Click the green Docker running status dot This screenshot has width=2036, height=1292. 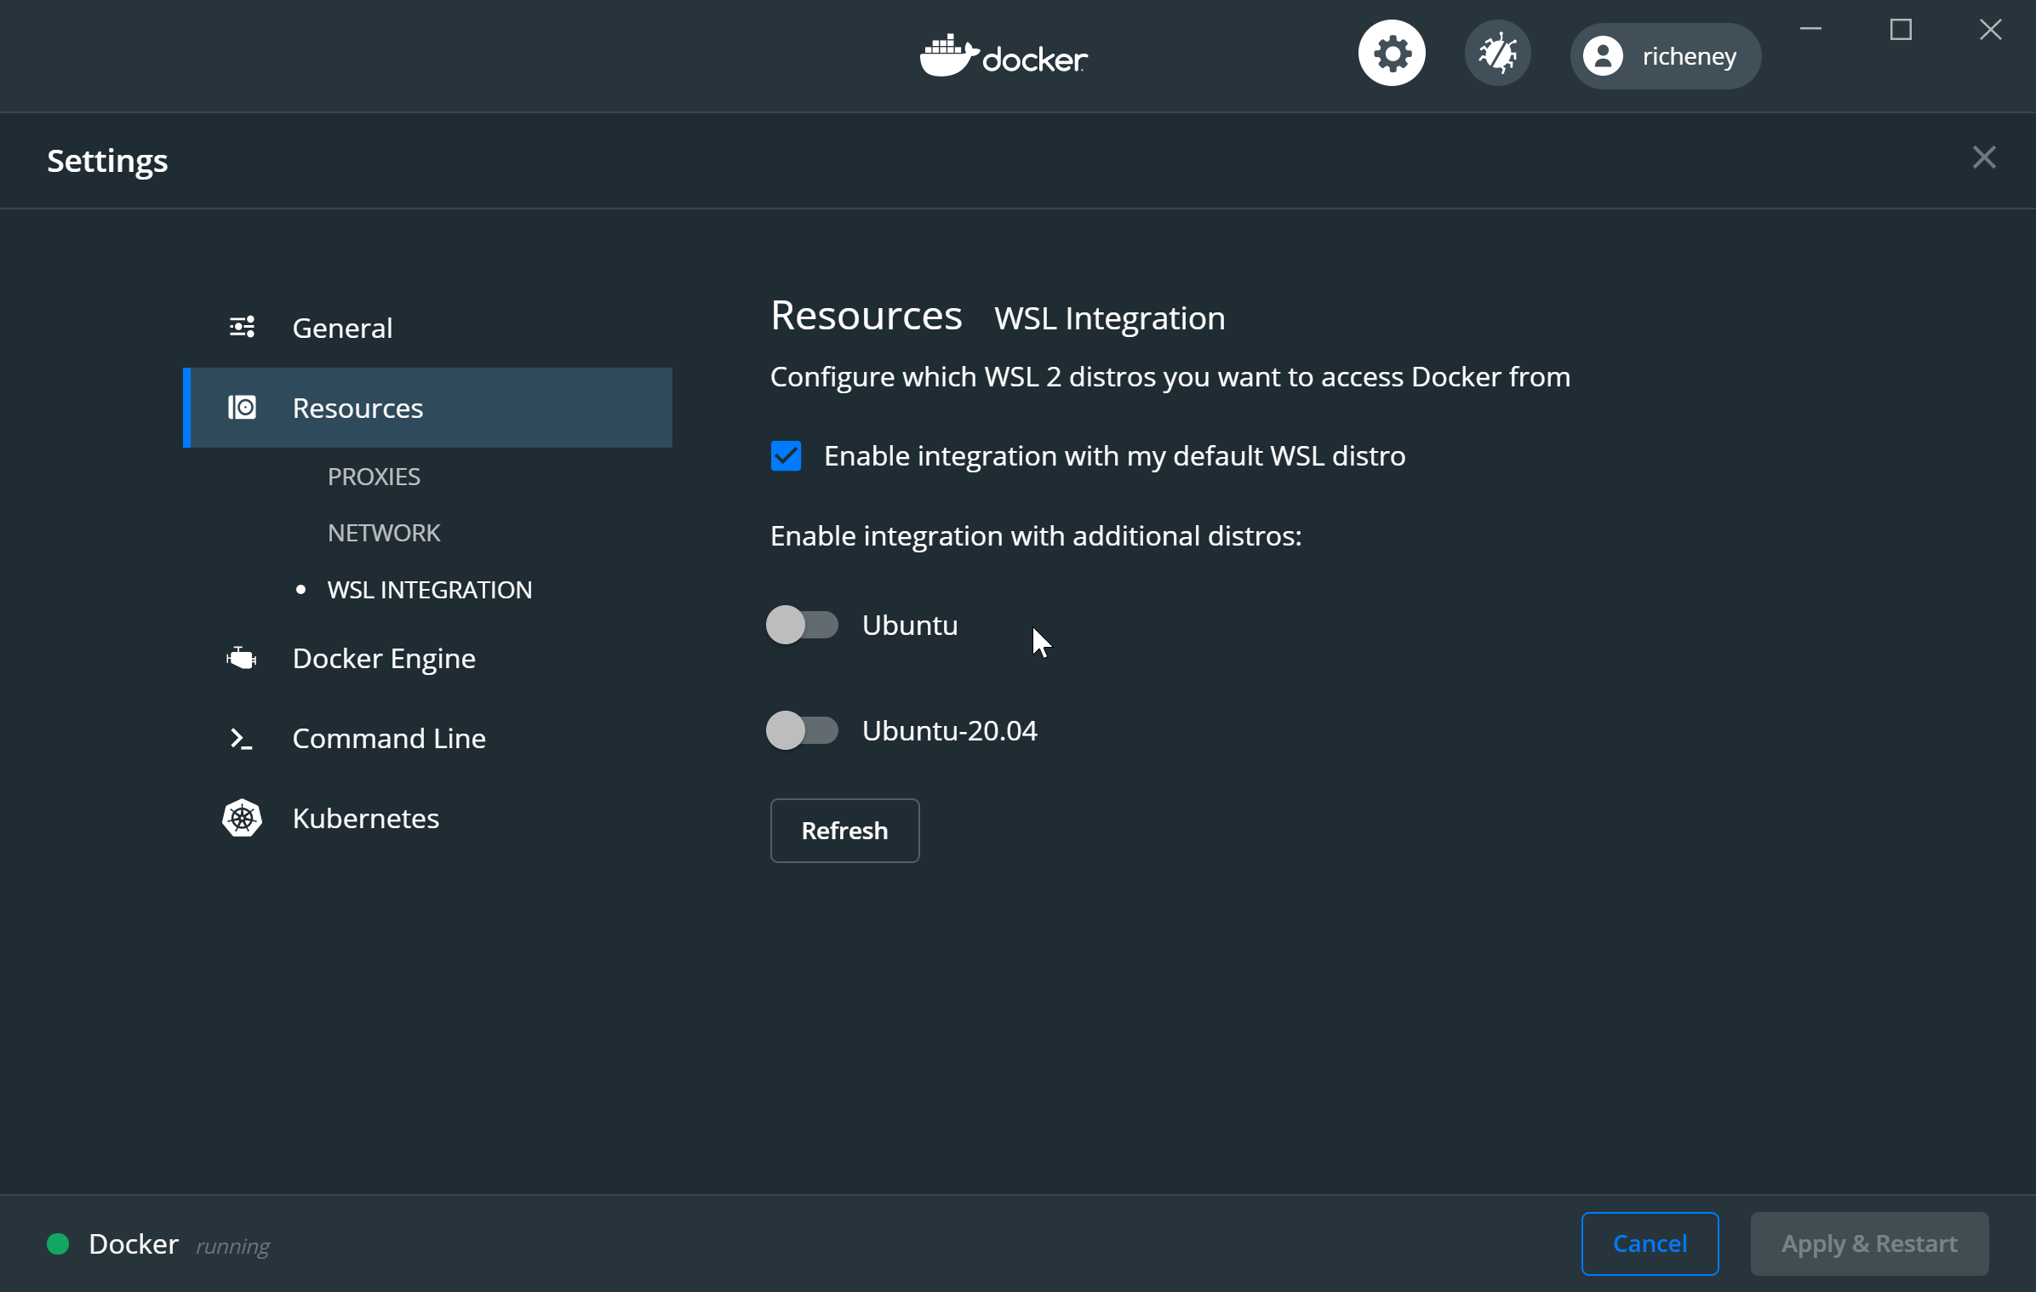[x=58, y=1243]
